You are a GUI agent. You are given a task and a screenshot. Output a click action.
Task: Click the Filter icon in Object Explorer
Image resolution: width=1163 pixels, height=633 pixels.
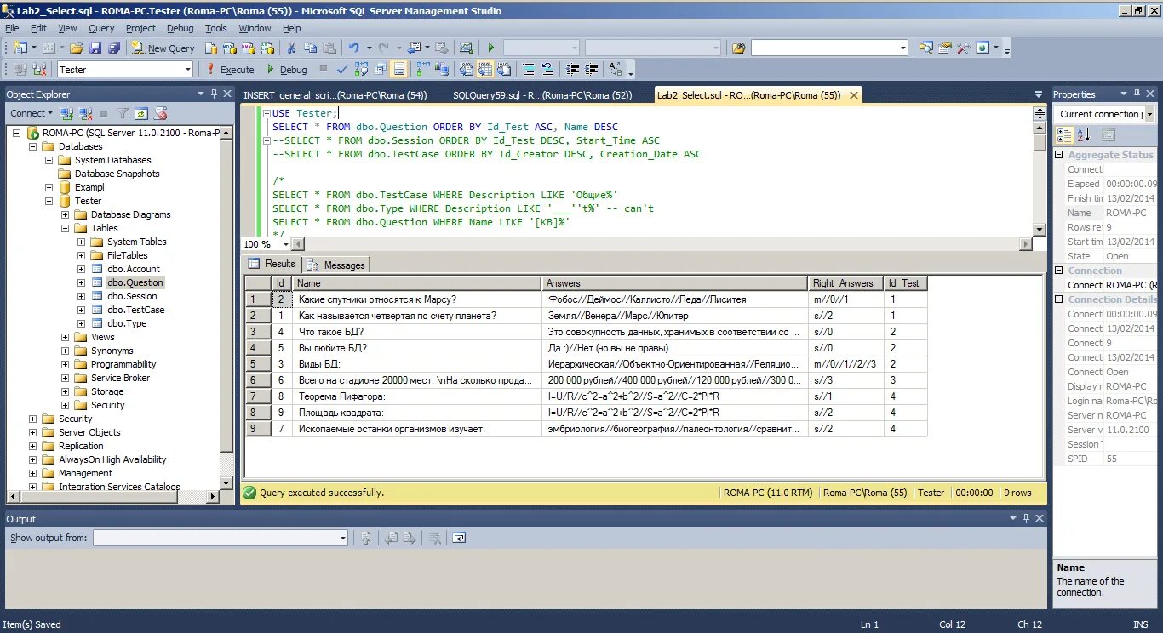123,113
